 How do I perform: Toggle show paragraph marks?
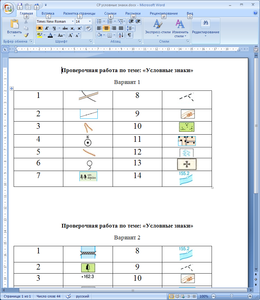[129, 35]
